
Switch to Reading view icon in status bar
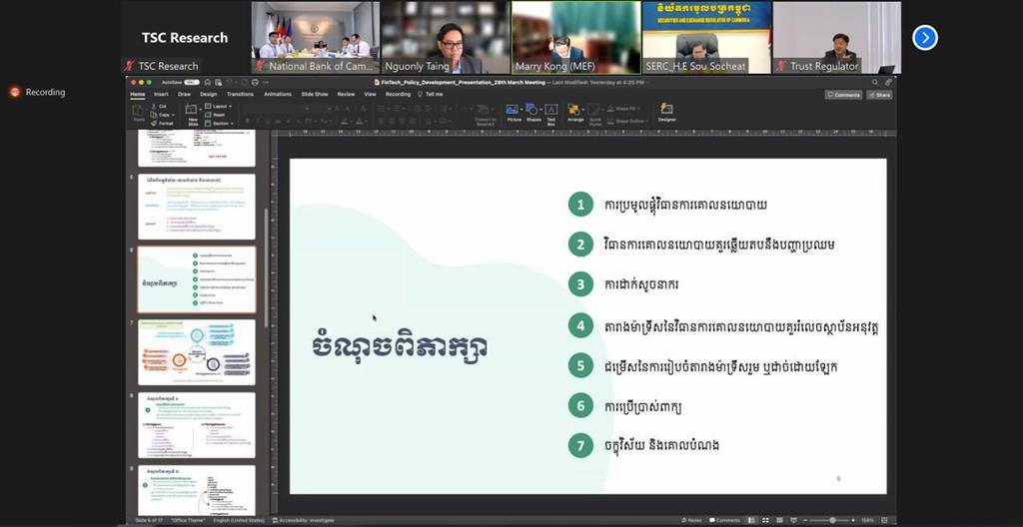click(x=779, y=520)
